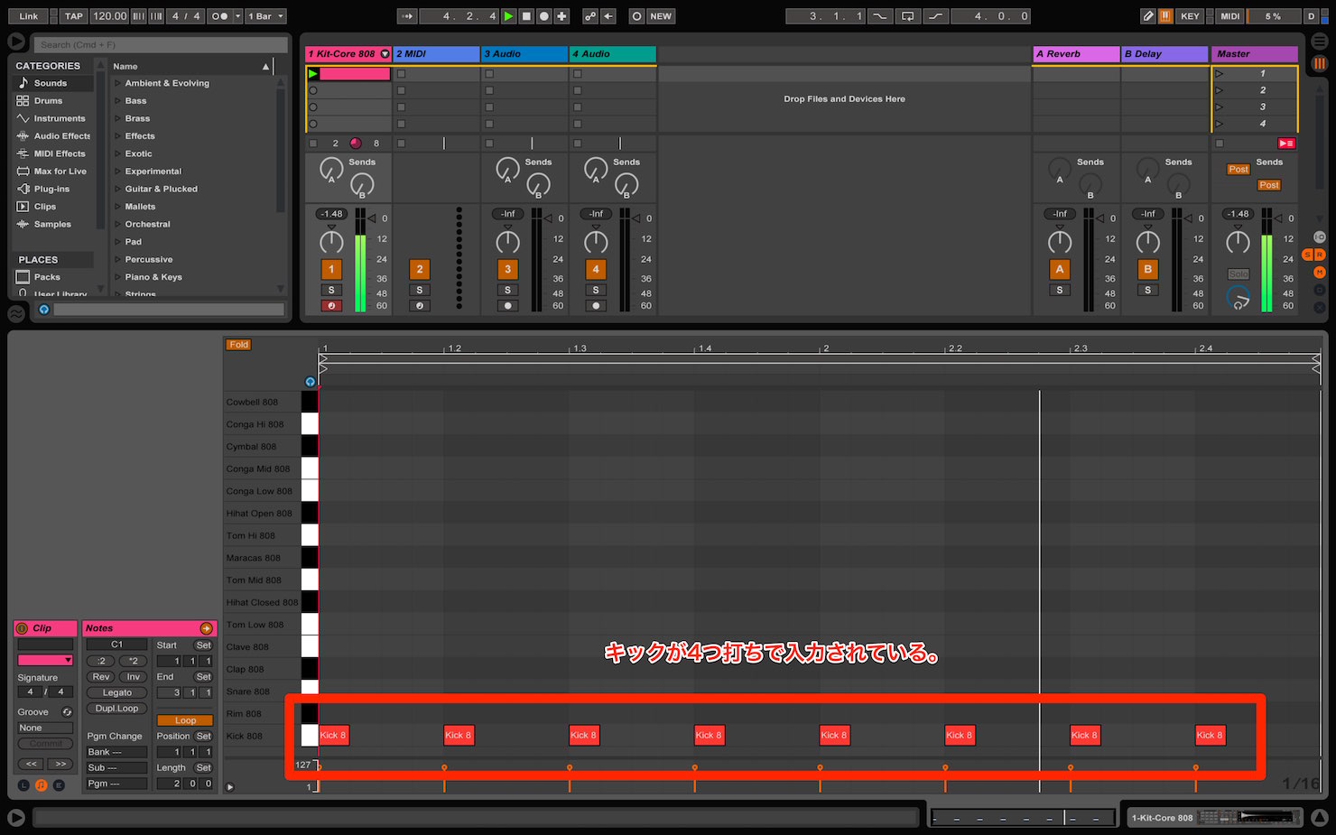1336x835 pixels.
Task: Click the clip color swatch chooser
Action: click(45, 661)
